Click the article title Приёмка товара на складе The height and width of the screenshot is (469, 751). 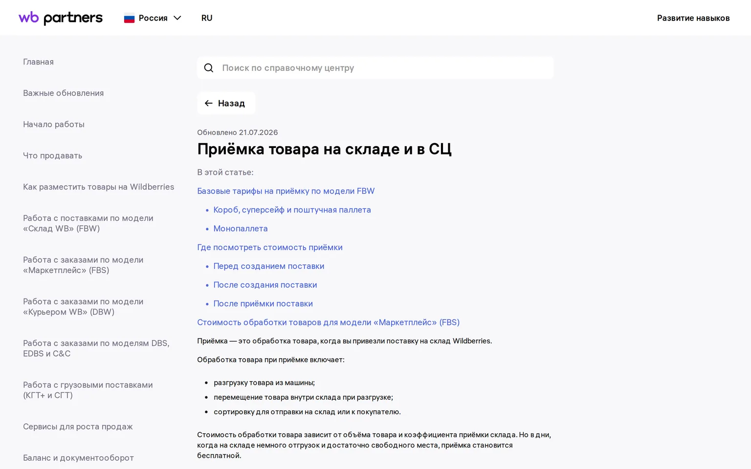[x=324, y=149]
